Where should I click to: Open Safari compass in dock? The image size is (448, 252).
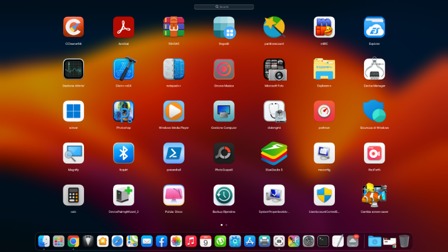tap(118, 241)
